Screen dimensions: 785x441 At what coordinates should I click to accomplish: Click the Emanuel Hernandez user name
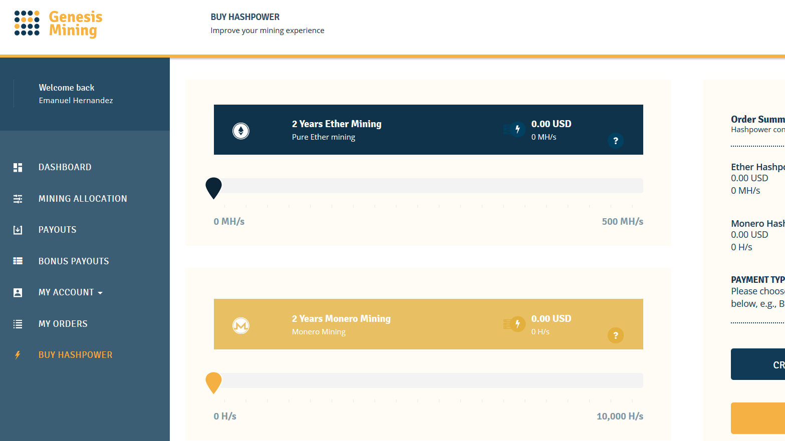[x=76, y=101]
